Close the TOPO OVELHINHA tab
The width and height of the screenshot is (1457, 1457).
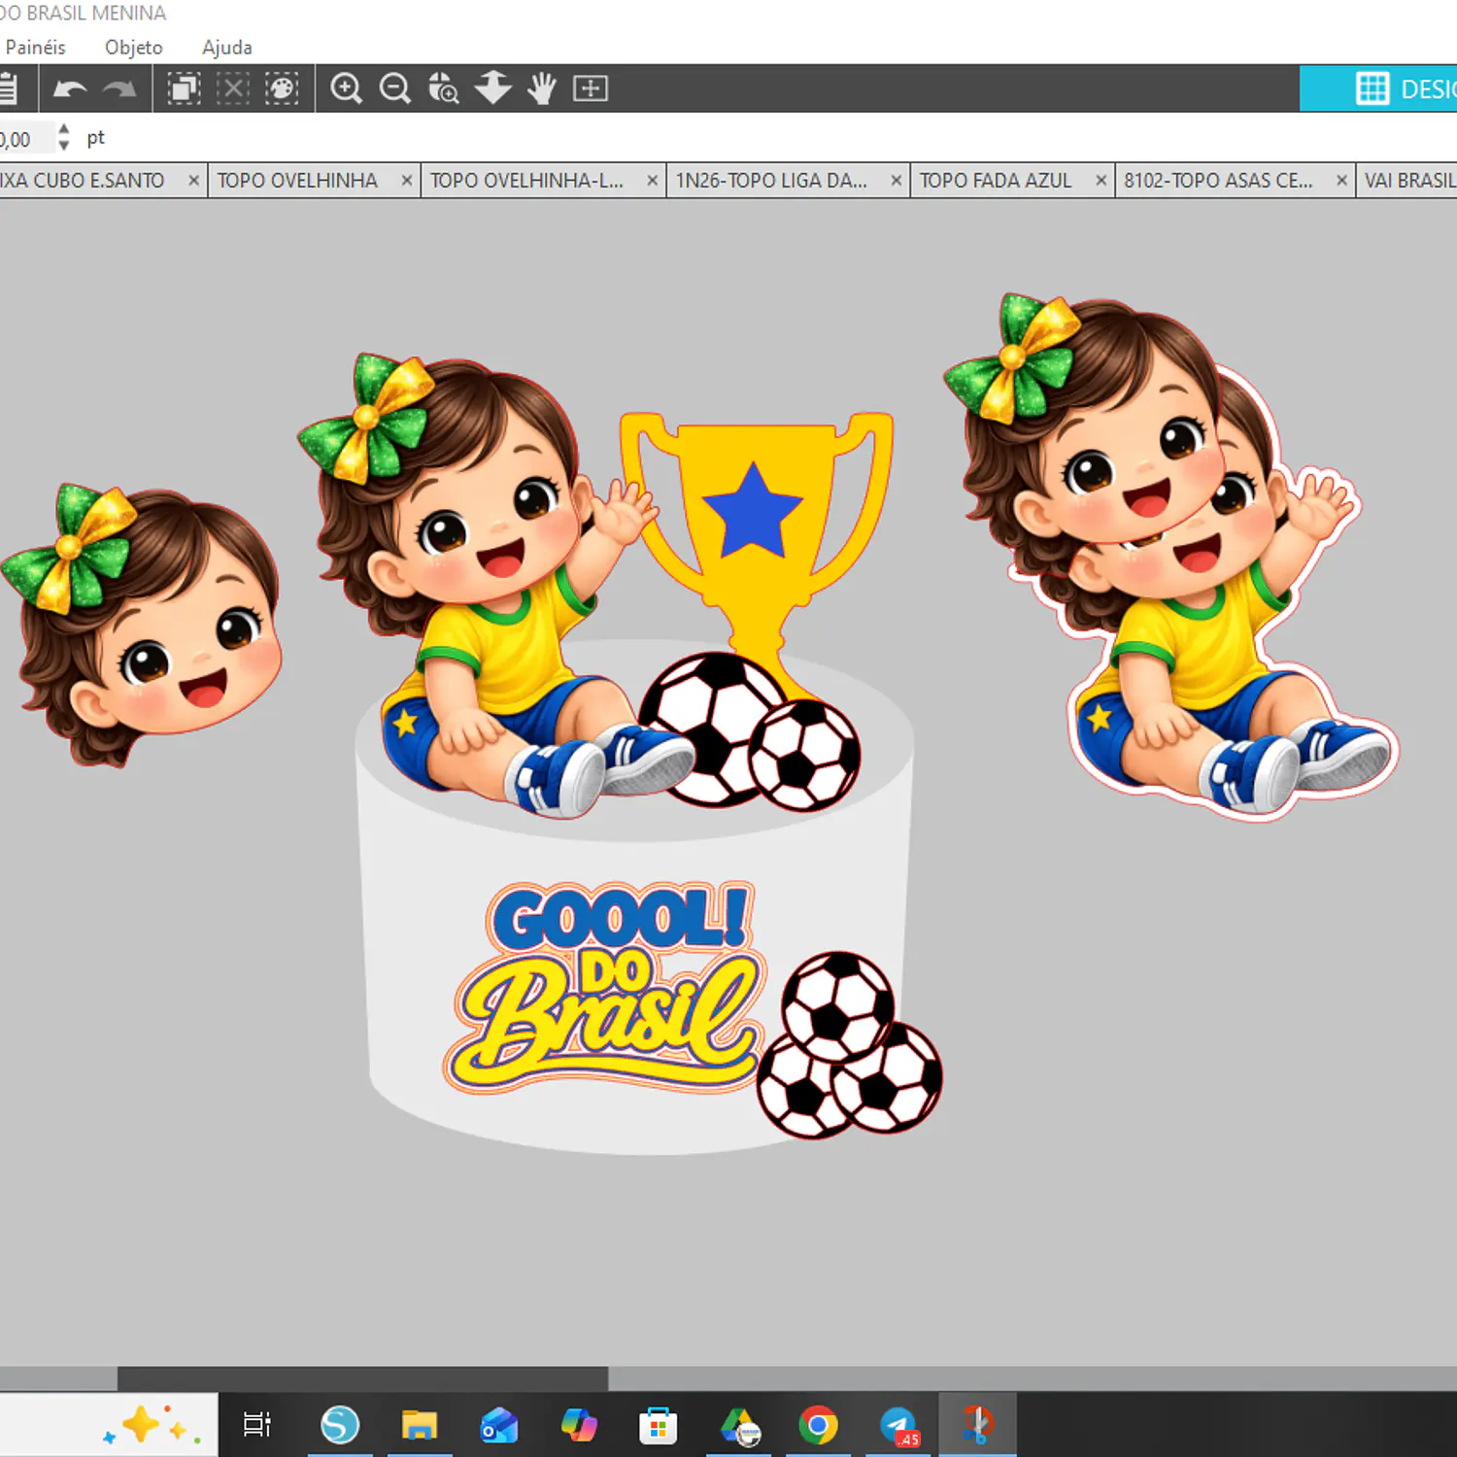tap(407, 181)
